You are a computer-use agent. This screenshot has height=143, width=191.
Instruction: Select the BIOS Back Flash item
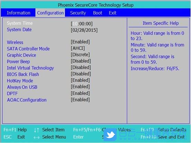(23, 74)
